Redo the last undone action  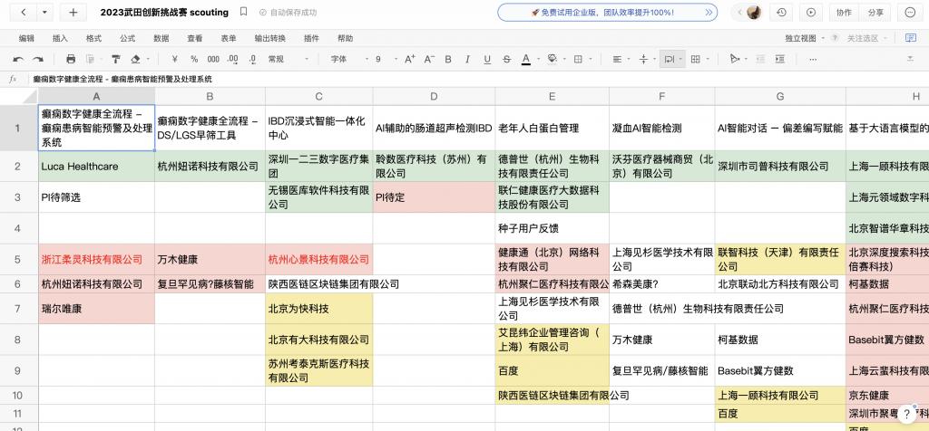38,59
